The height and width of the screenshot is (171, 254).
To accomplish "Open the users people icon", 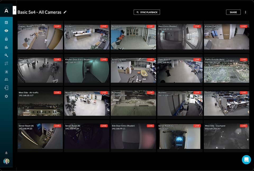I will click(6, 80).
